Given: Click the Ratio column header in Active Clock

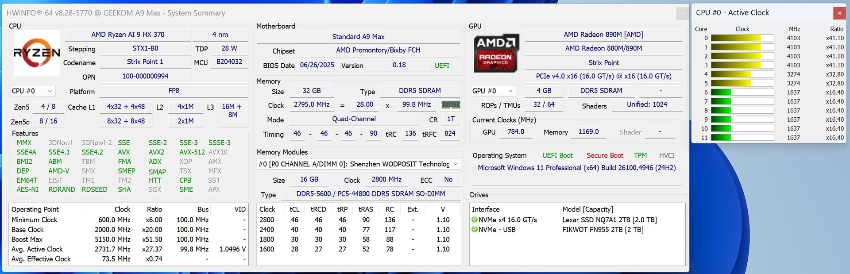Looking at the screenshot, I should (x=837, y=29).
